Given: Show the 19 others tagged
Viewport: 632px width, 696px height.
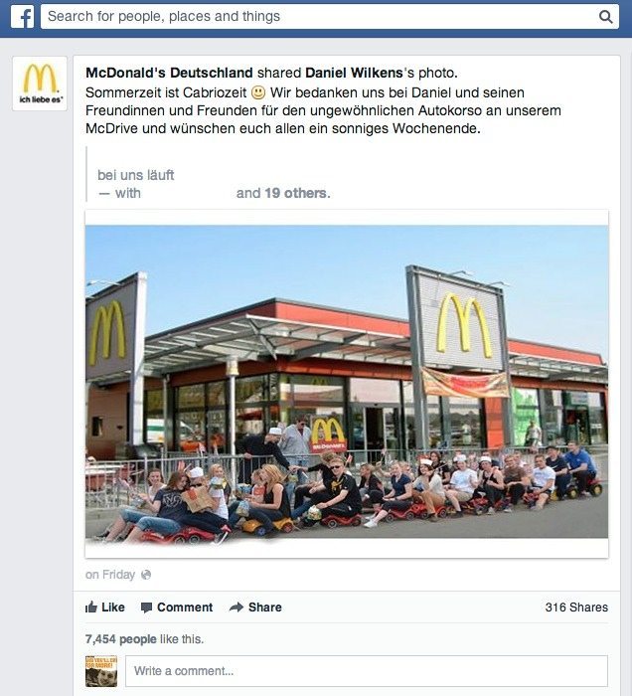Looking at the screenshot, I should tap(295, 193).
